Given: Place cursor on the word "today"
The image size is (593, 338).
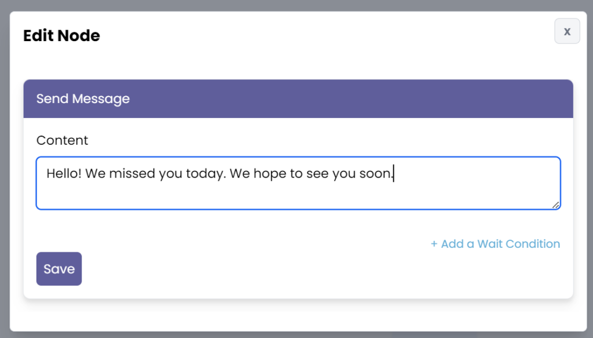Looking at the screenshot, I should coord(203,173).
